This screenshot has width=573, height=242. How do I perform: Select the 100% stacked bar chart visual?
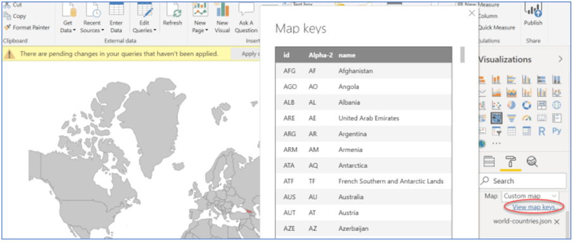541,79
